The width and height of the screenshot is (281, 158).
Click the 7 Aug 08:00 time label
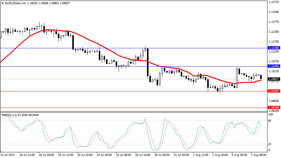258,155
